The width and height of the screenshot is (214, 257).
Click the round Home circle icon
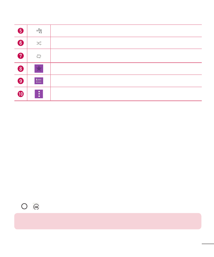pyautogui.click(x=24, y=206)
